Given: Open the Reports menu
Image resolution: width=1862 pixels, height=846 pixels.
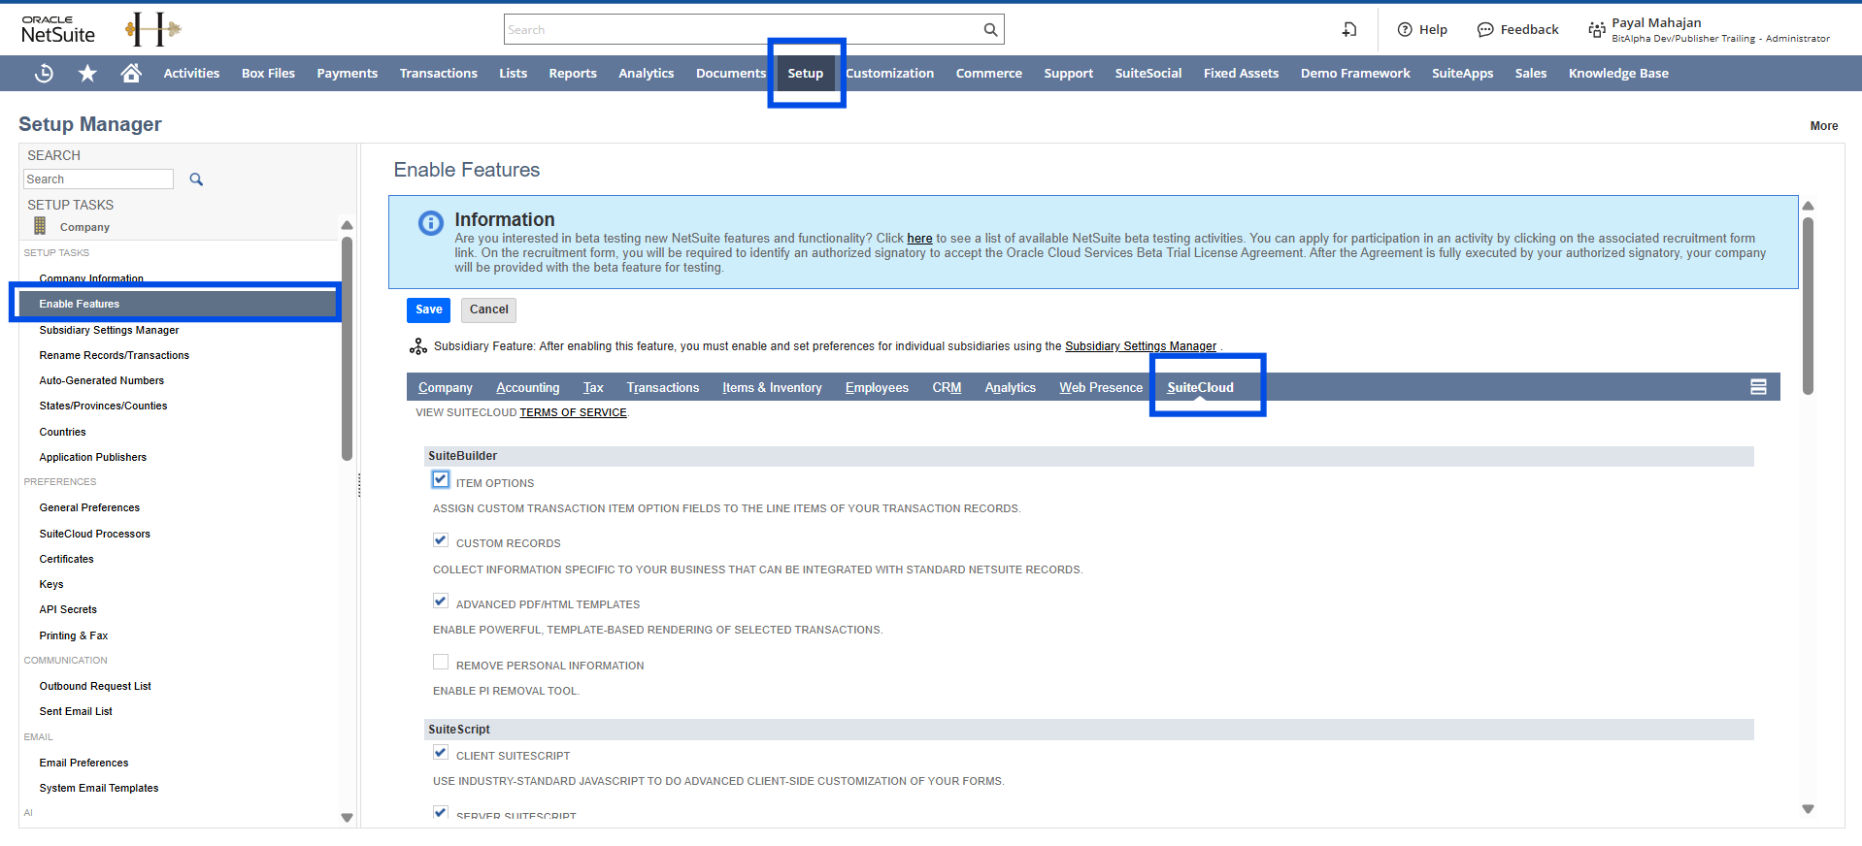Looking at the screenshot, I should [x=573, y=73].
